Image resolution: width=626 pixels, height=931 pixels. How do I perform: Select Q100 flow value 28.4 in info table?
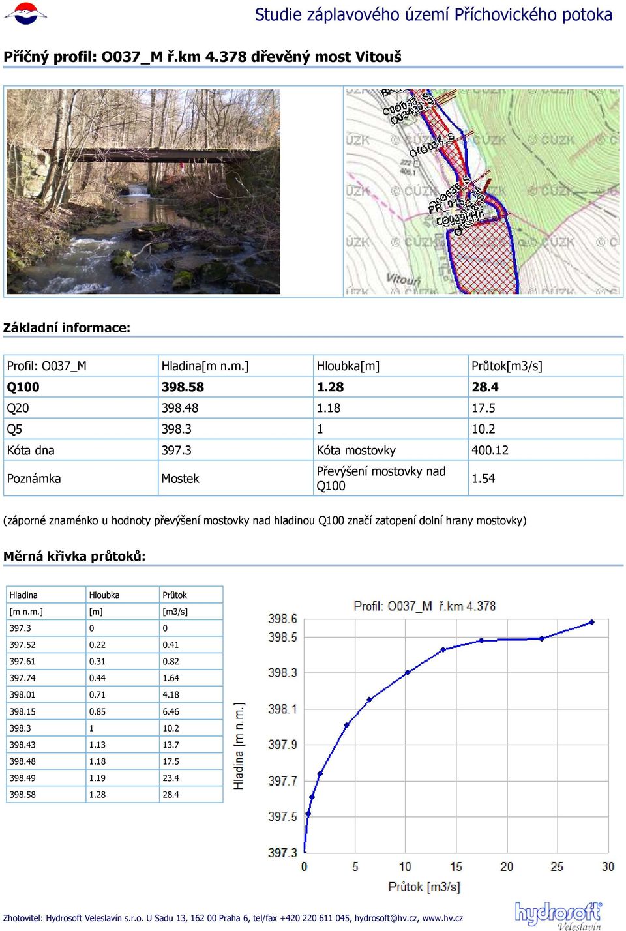click(x=484, y=387)
